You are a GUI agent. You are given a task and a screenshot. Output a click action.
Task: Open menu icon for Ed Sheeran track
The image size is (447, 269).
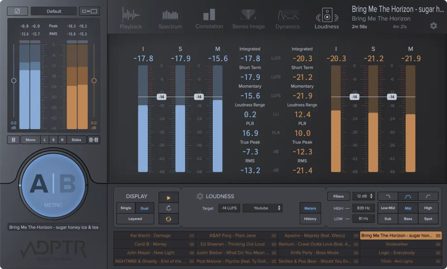pos(274,244)
